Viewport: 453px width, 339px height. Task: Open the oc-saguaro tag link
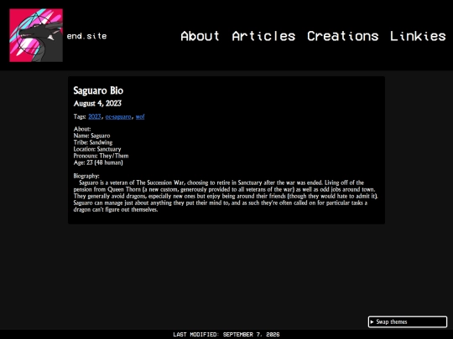coord(118,116)
